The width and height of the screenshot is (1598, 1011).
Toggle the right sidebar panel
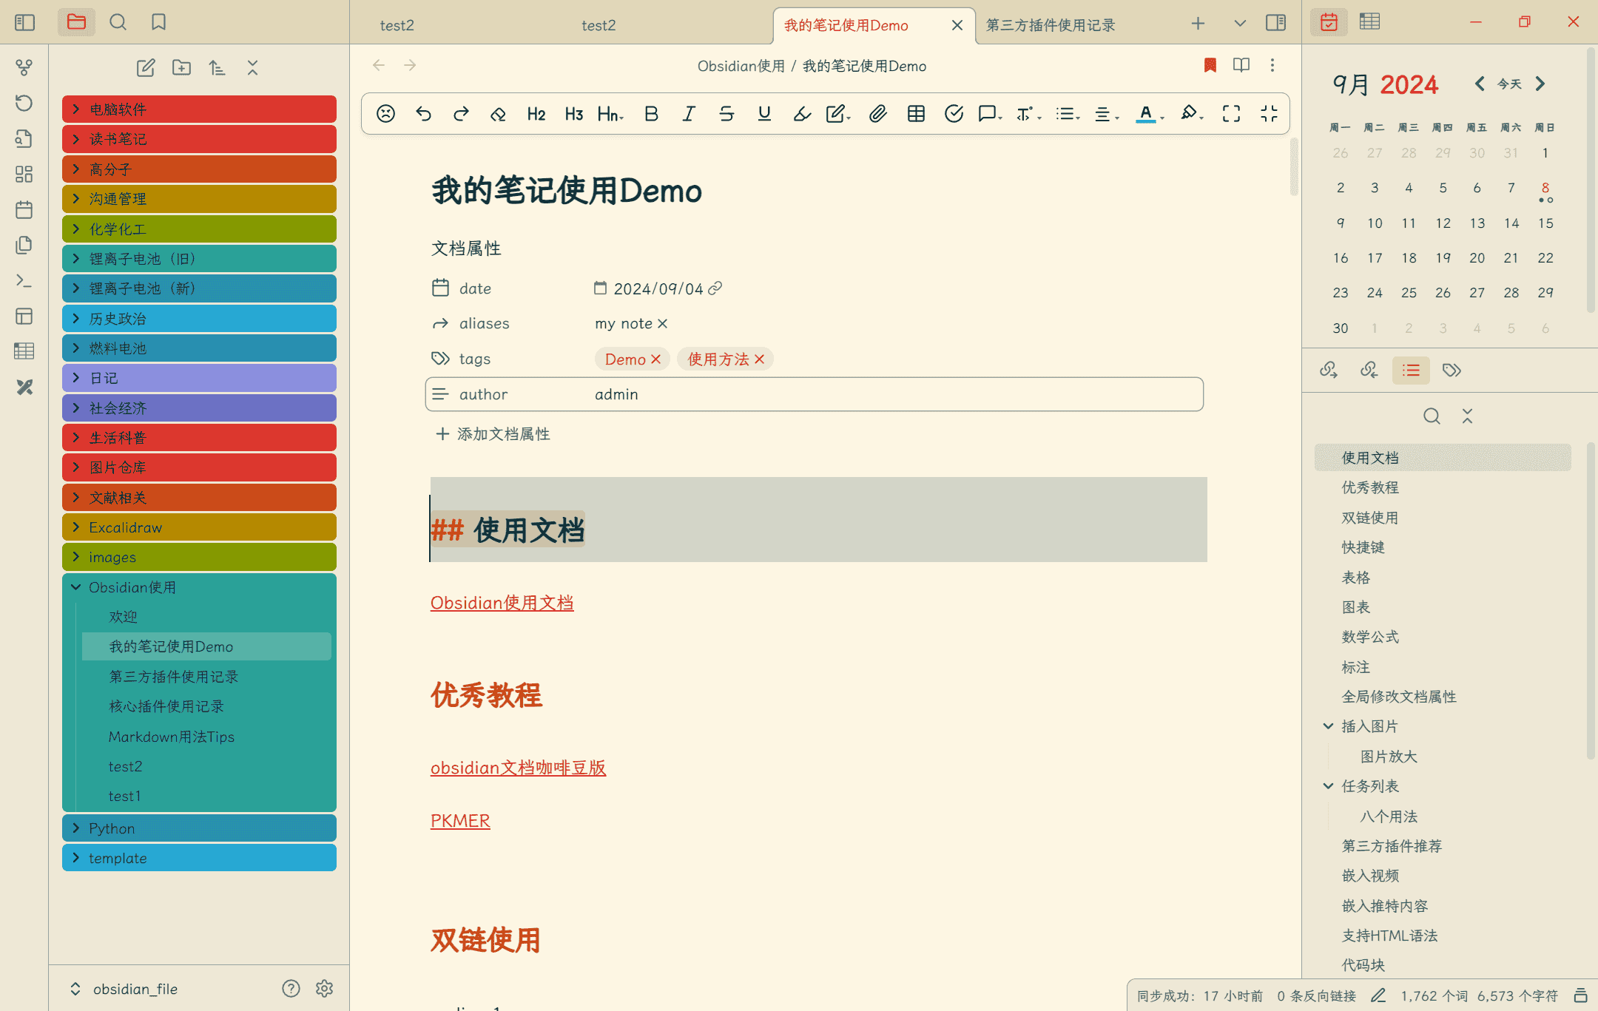[1275, 23]
